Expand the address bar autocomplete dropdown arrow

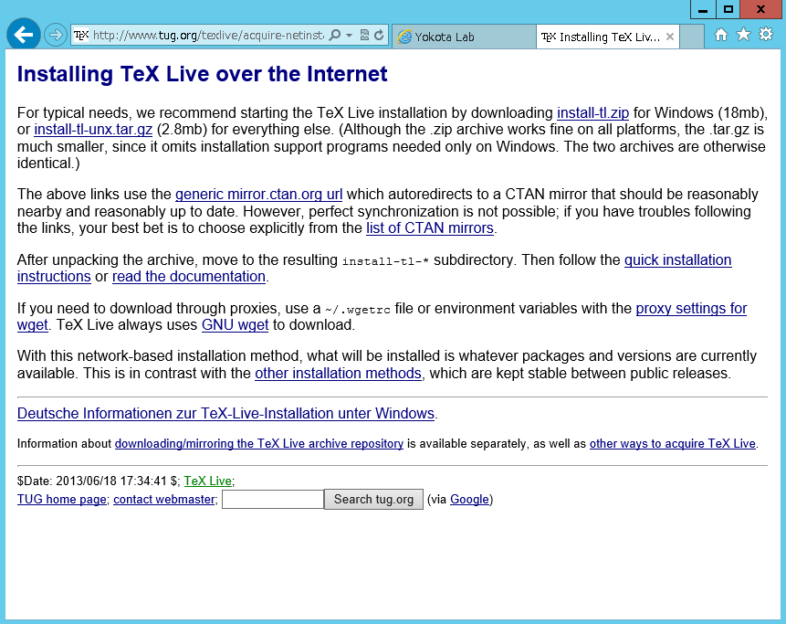(350, 36)
